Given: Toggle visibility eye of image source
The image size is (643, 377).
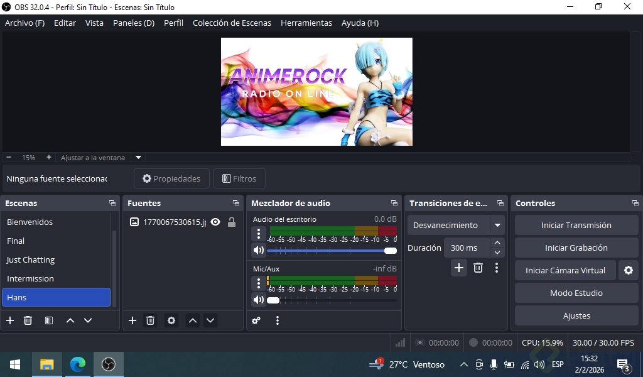Looking at the screenshot, I should pos(215,222).
